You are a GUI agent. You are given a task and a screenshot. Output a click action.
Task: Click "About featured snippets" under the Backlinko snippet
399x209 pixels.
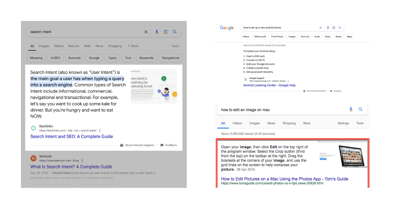click(x=139, y=145)
